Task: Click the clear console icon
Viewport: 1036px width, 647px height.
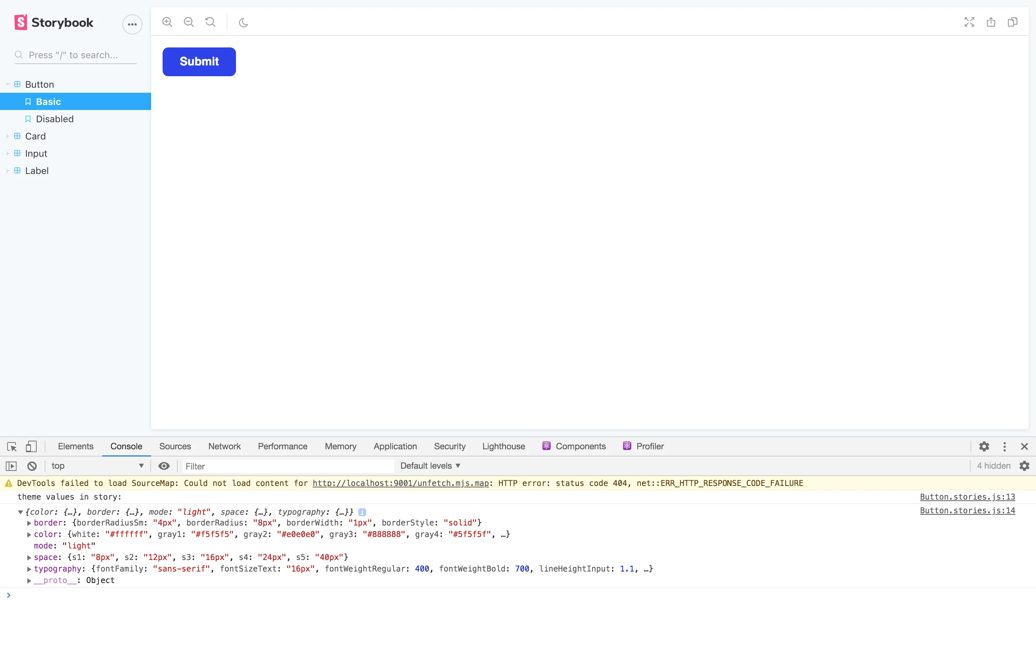Action: pyautogui.click(x=32, y=466)
